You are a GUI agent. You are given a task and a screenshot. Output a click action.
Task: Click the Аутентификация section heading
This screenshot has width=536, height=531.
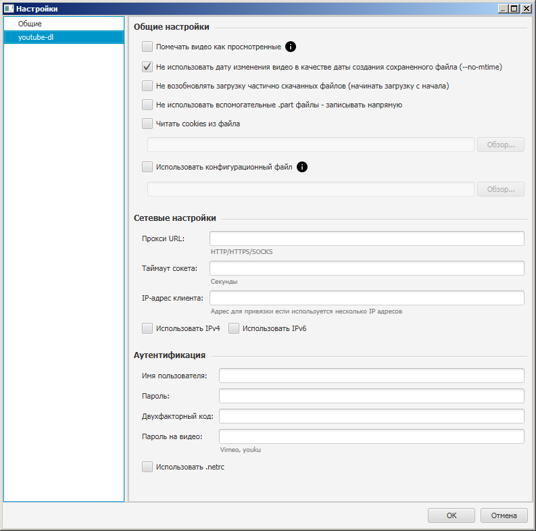[x=170, y=355]
